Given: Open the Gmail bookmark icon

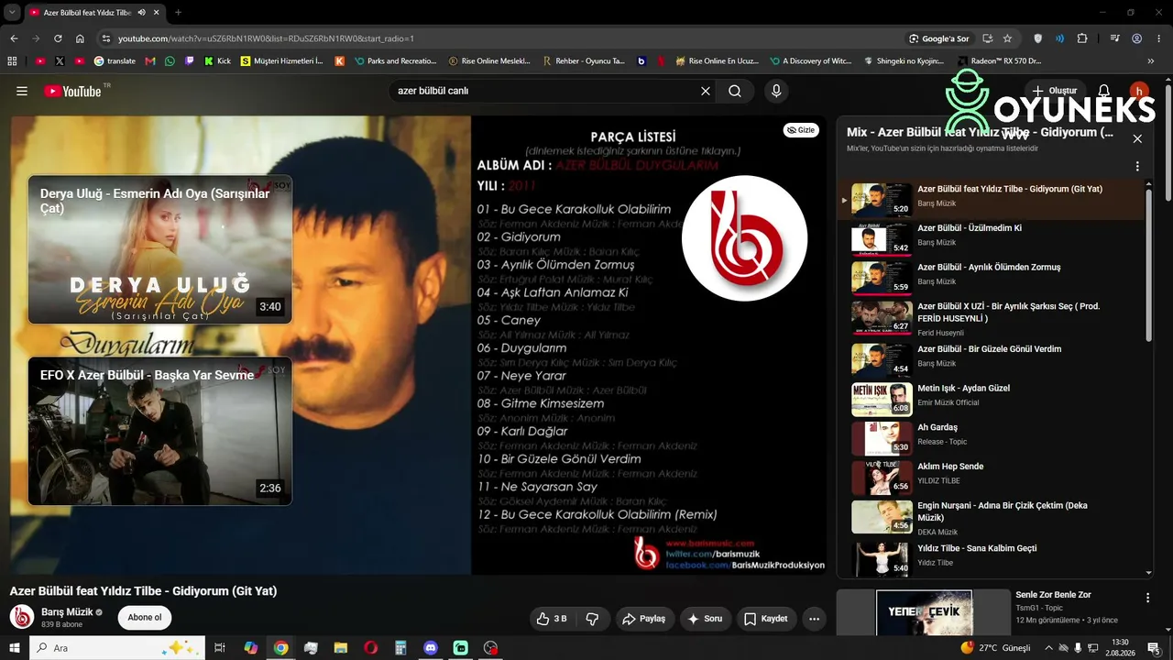Looking at the screenshot, I should click(x=149, y=61).
